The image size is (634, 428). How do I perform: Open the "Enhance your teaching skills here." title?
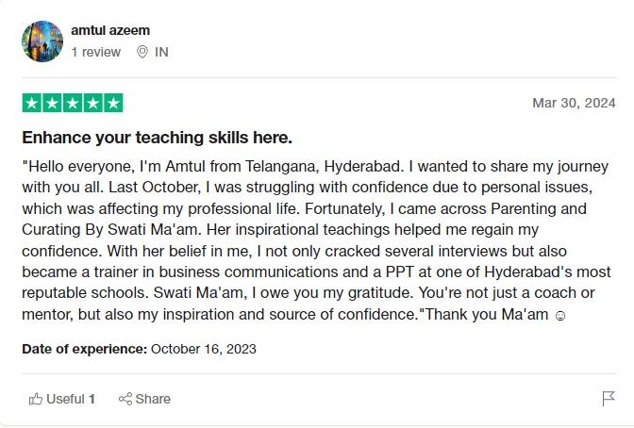tap(157, 137)
